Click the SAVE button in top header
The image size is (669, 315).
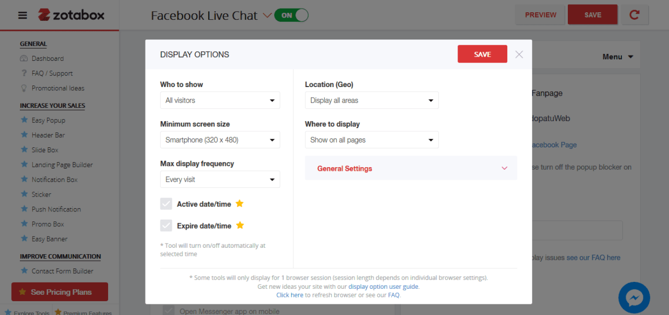(592, 15)
